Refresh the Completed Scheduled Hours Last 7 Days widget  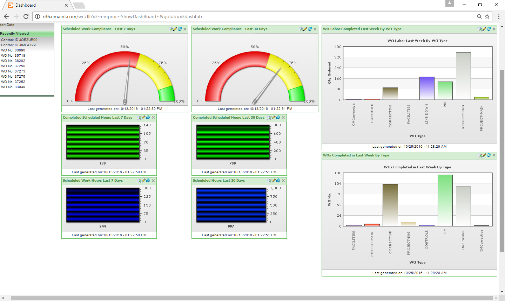coord(148,118)
